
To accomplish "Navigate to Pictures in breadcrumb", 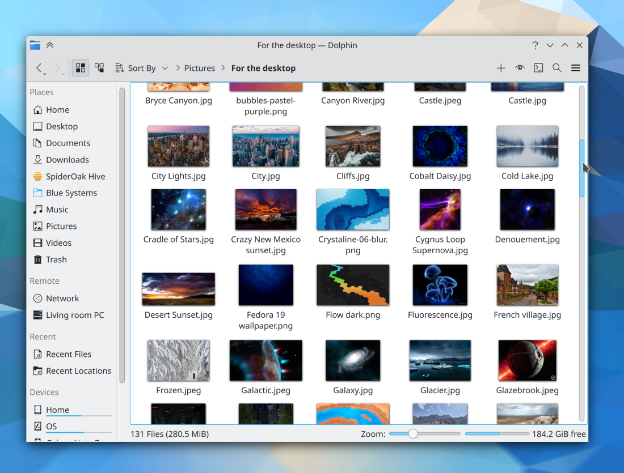I will coord(200,68).
